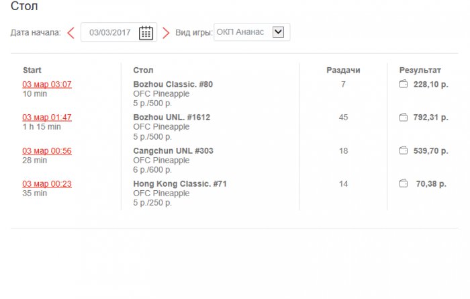Open the 03 мар 01:47 session link
The width and height of the screenshot is (470, 299).
(47, 118)
